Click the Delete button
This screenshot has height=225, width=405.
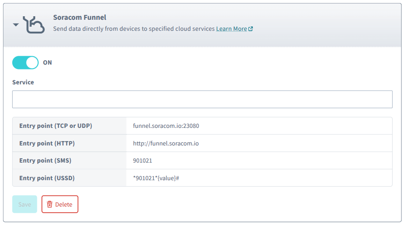60,204
